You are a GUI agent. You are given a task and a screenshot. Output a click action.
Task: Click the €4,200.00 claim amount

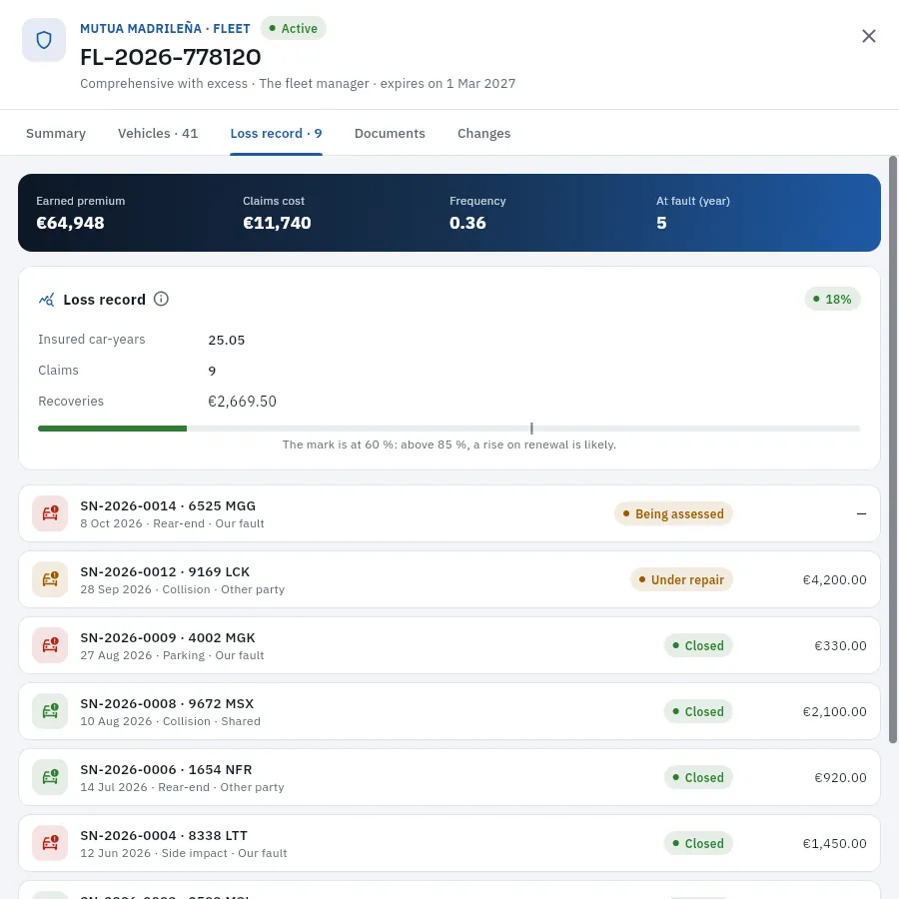(x=834, y=579)
